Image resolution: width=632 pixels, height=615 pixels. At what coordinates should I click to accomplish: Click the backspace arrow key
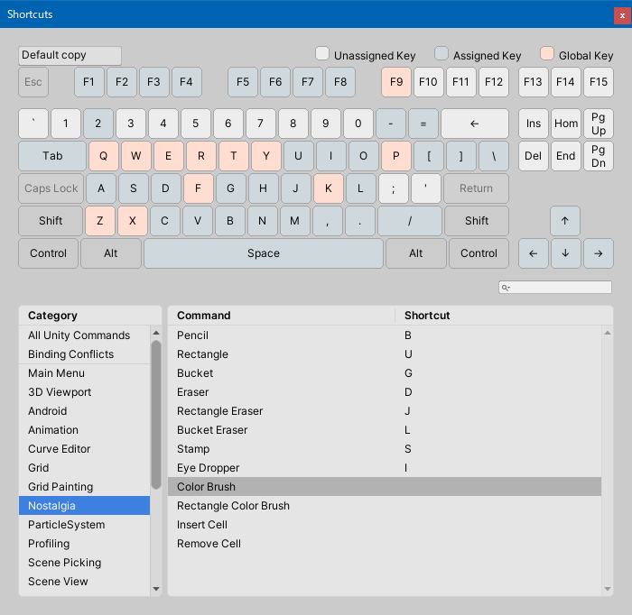coord(475,124)
